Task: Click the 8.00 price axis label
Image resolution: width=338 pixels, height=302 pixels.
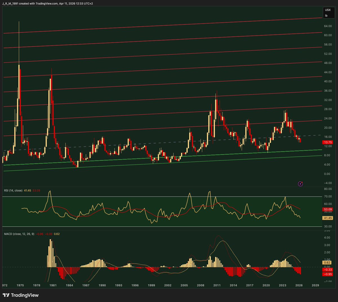Action: point(327,155)
